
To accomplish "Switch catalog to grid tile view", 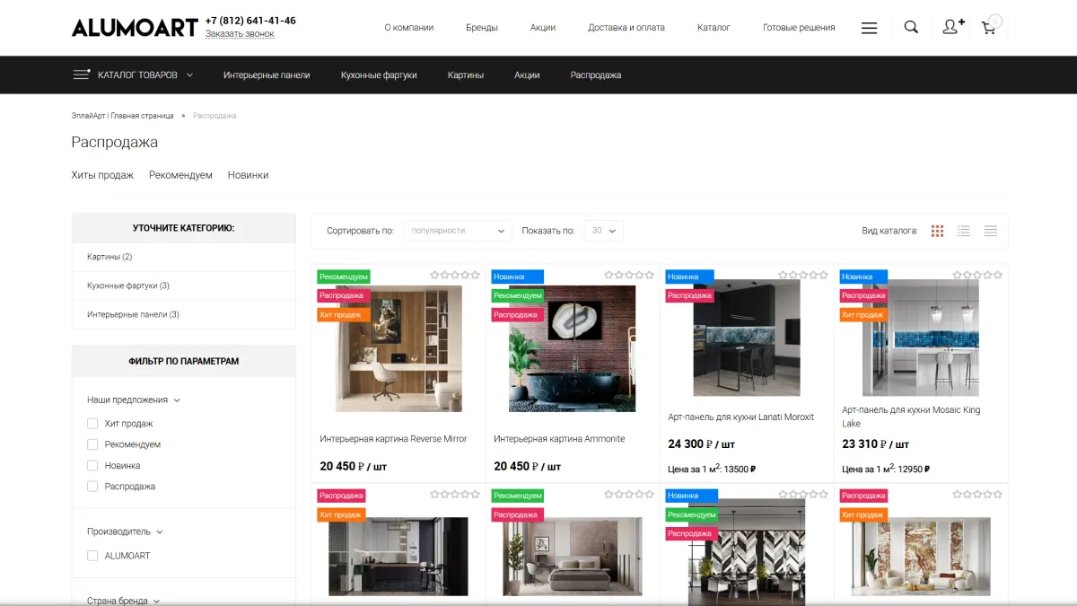I will 937,231.
